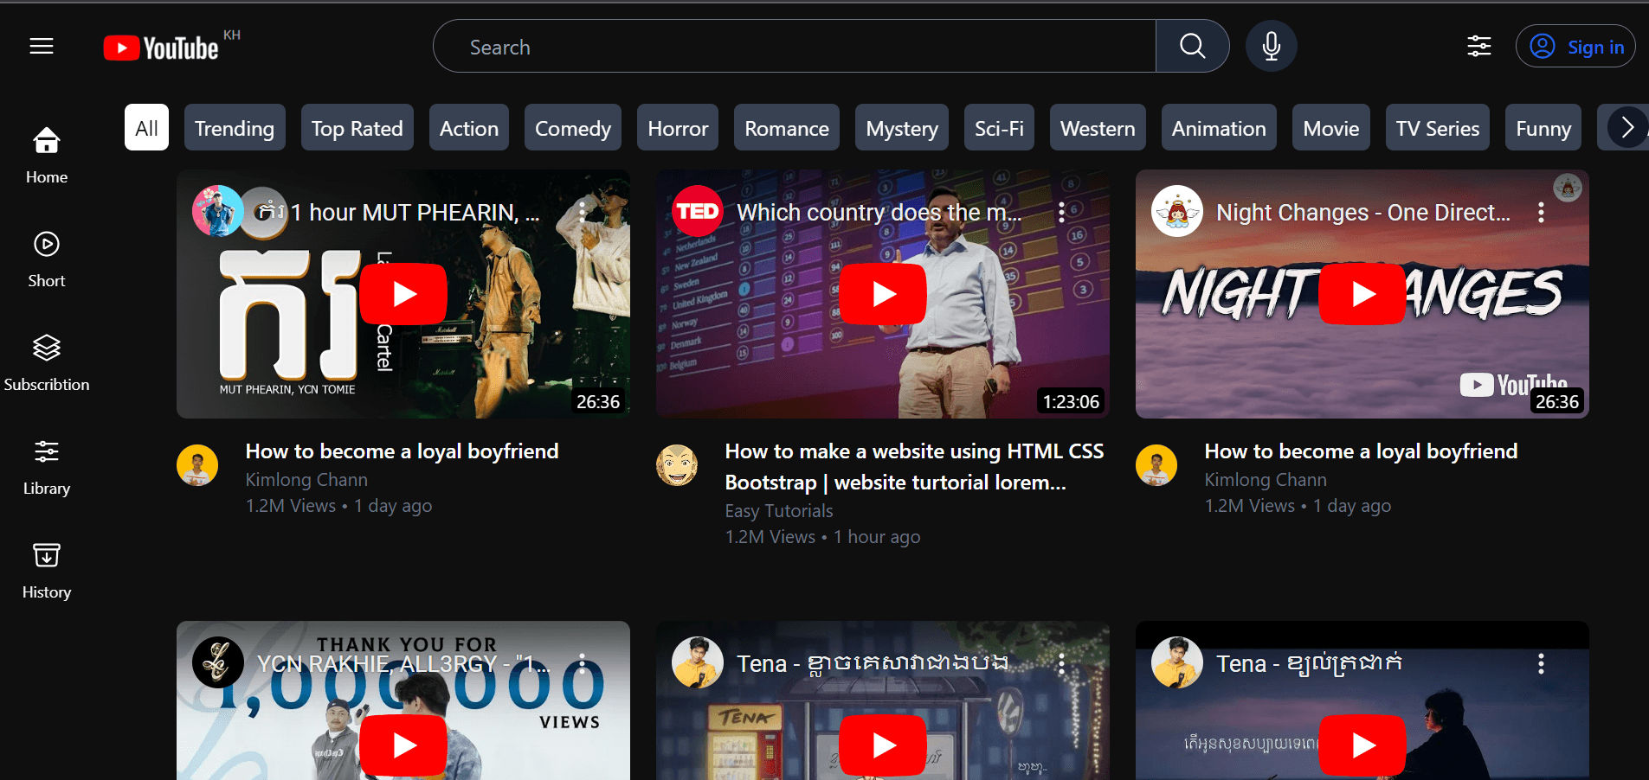
Task: Open the hamburger menu icon
Action: tap(42, 47)
